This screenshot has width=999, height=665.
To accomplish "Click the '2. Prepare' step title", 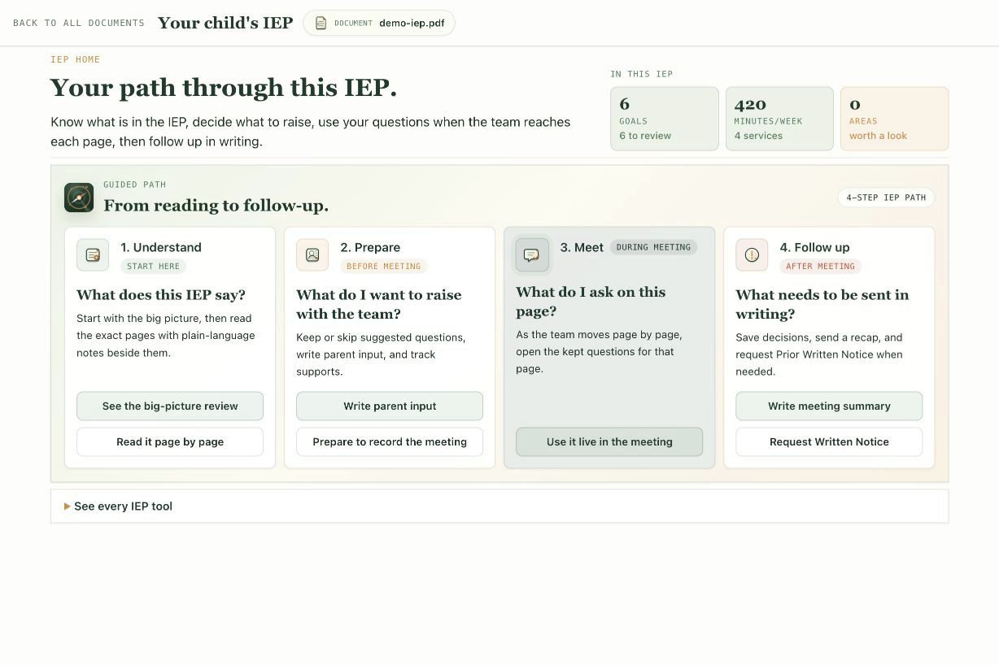I will click(x=370, y=247).
